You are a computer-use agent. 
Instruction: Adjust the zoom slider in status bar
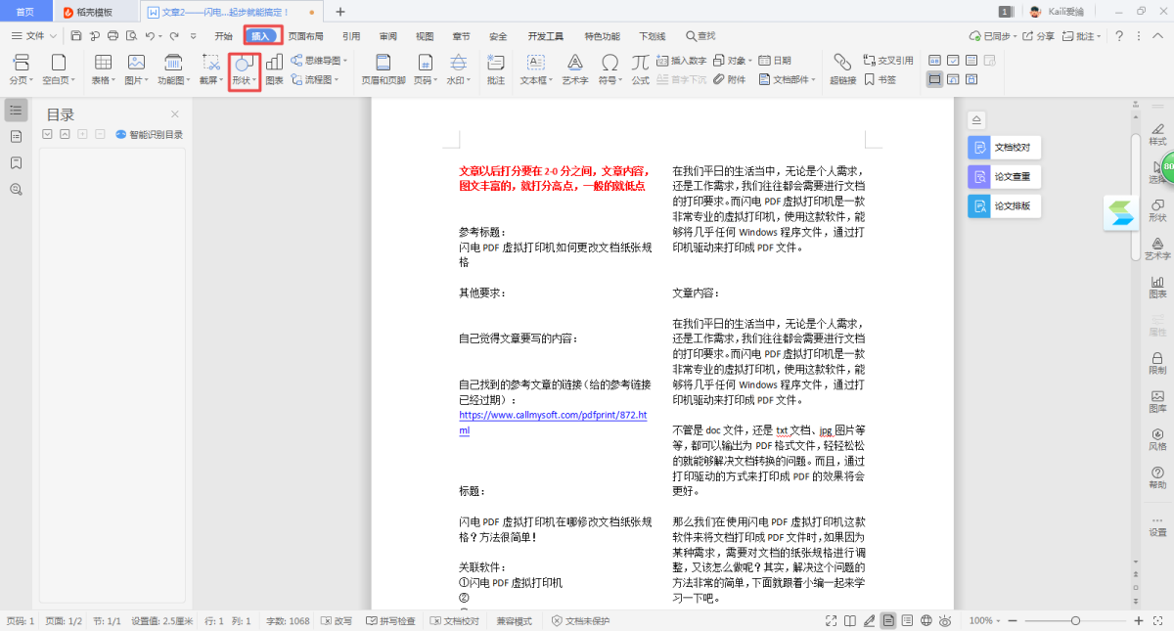click(x=1075, y=620)
